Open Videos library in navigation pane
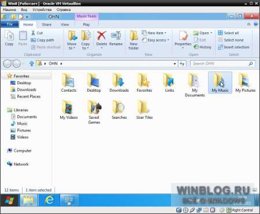This screenshot has width=260, height=214. pyautogui.click(x=23, y=137)
